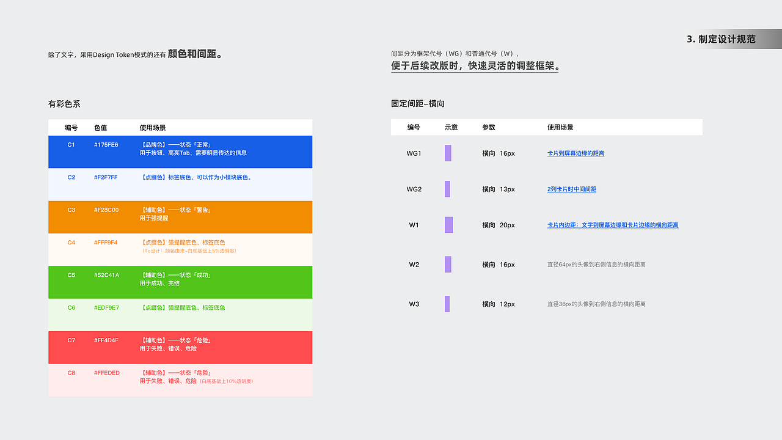Click the purple spacing sample for W2
The width and height of the screenshot is (782, 440).
pyautogui.click(x=448, y=265)
